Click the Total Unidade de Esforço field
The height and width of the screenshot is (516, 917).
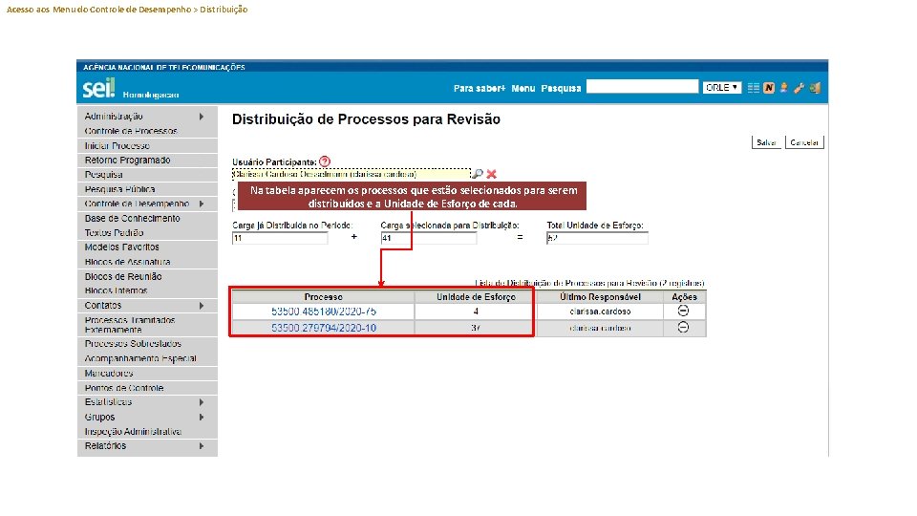(x=597, y=238)
